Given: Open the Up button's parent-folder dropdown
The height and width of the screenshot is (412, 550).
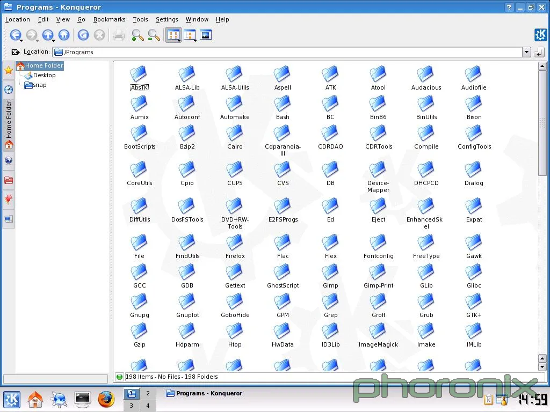Looking at the screenshot, I should point(54,40).
